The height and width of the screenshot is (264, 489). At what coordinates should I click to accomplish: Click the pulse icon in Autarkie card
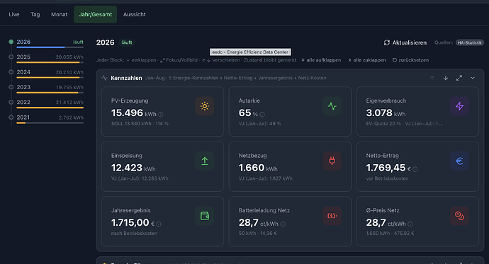pos(332,106)
